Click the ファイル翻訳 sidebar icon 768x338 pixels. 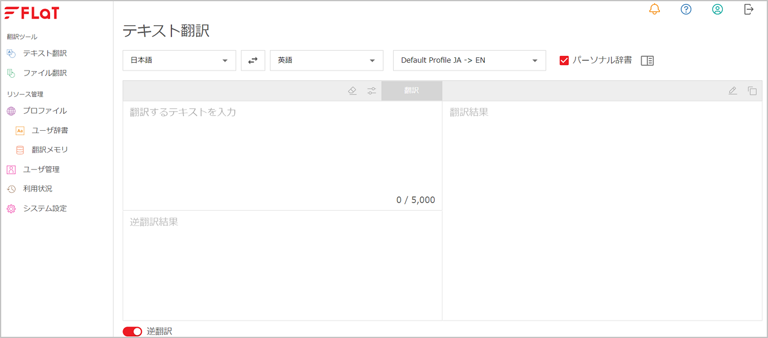11,73
